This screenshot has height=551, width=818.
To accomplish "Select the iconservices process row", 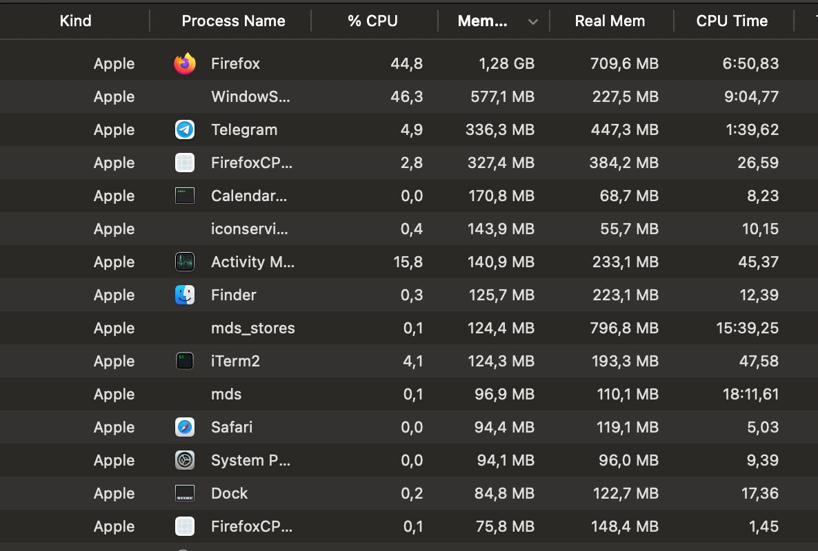I will tap(250, 229).
